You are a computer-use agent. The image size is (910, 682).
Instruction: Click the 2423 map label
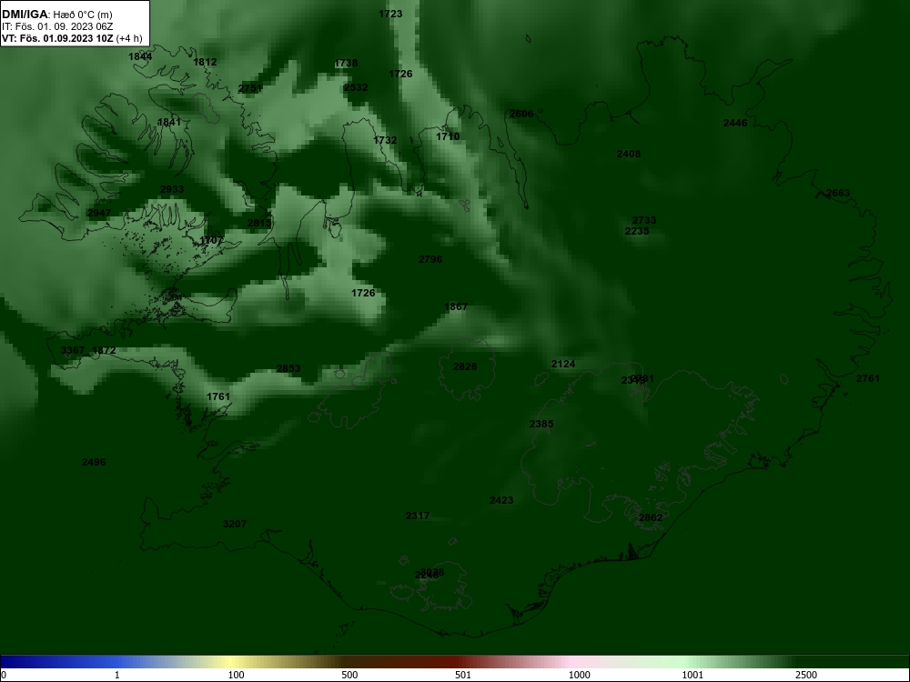tap(501, 500)
